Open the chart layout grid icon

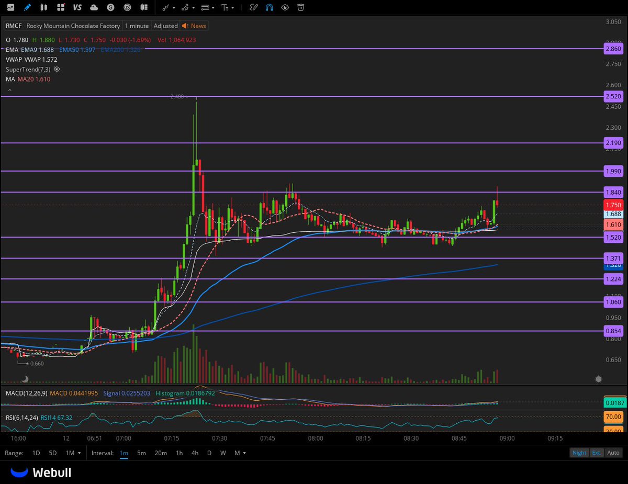pos(61,7)
